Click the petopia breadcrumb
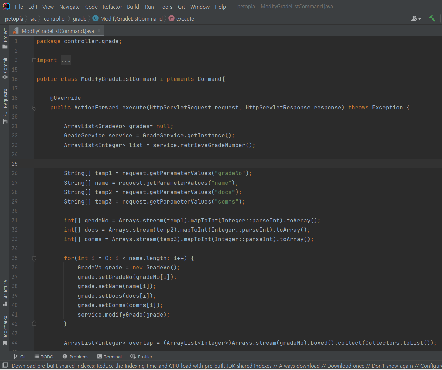The height and width of the screenshot is (370, 442). coord(14,18)
